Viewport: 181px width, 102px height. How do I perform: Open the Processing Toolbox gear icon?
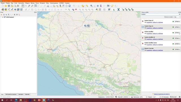coord(98,6)
